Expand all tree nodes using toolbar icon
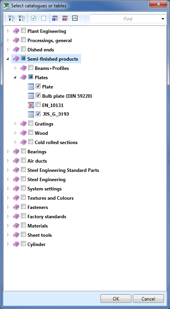Viewport: 170px width, 309px height. [x=22, y=18]
